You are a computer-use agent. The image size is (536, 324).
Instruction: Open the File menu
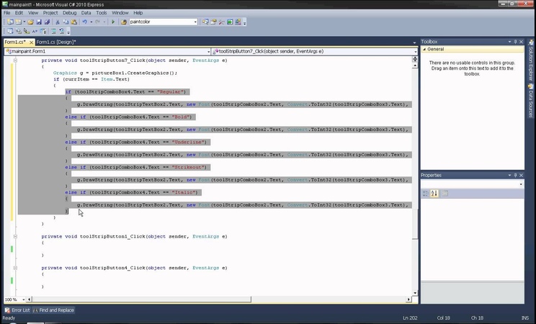pyautogui.click(x=6, y=13)
